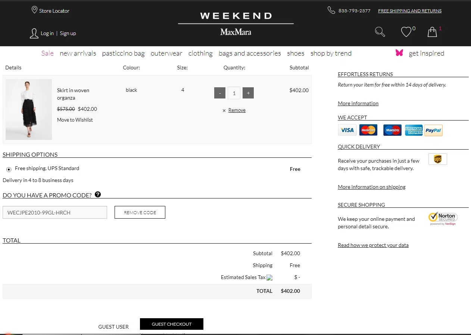
Task: Click the Sign up link
Action: [x=68, y=33]
